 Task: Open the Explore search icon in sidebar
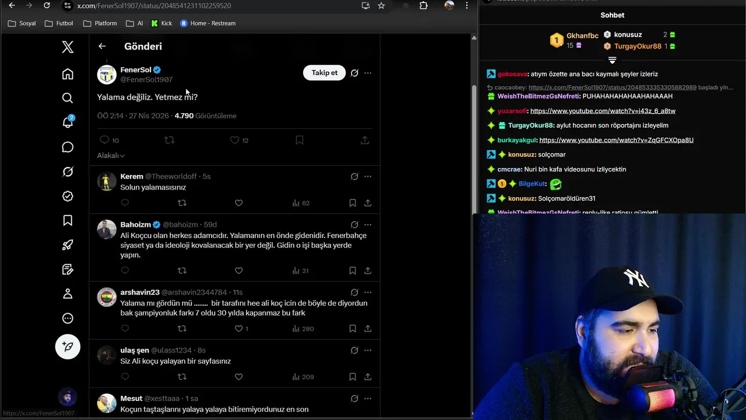(x=68, y=98)
